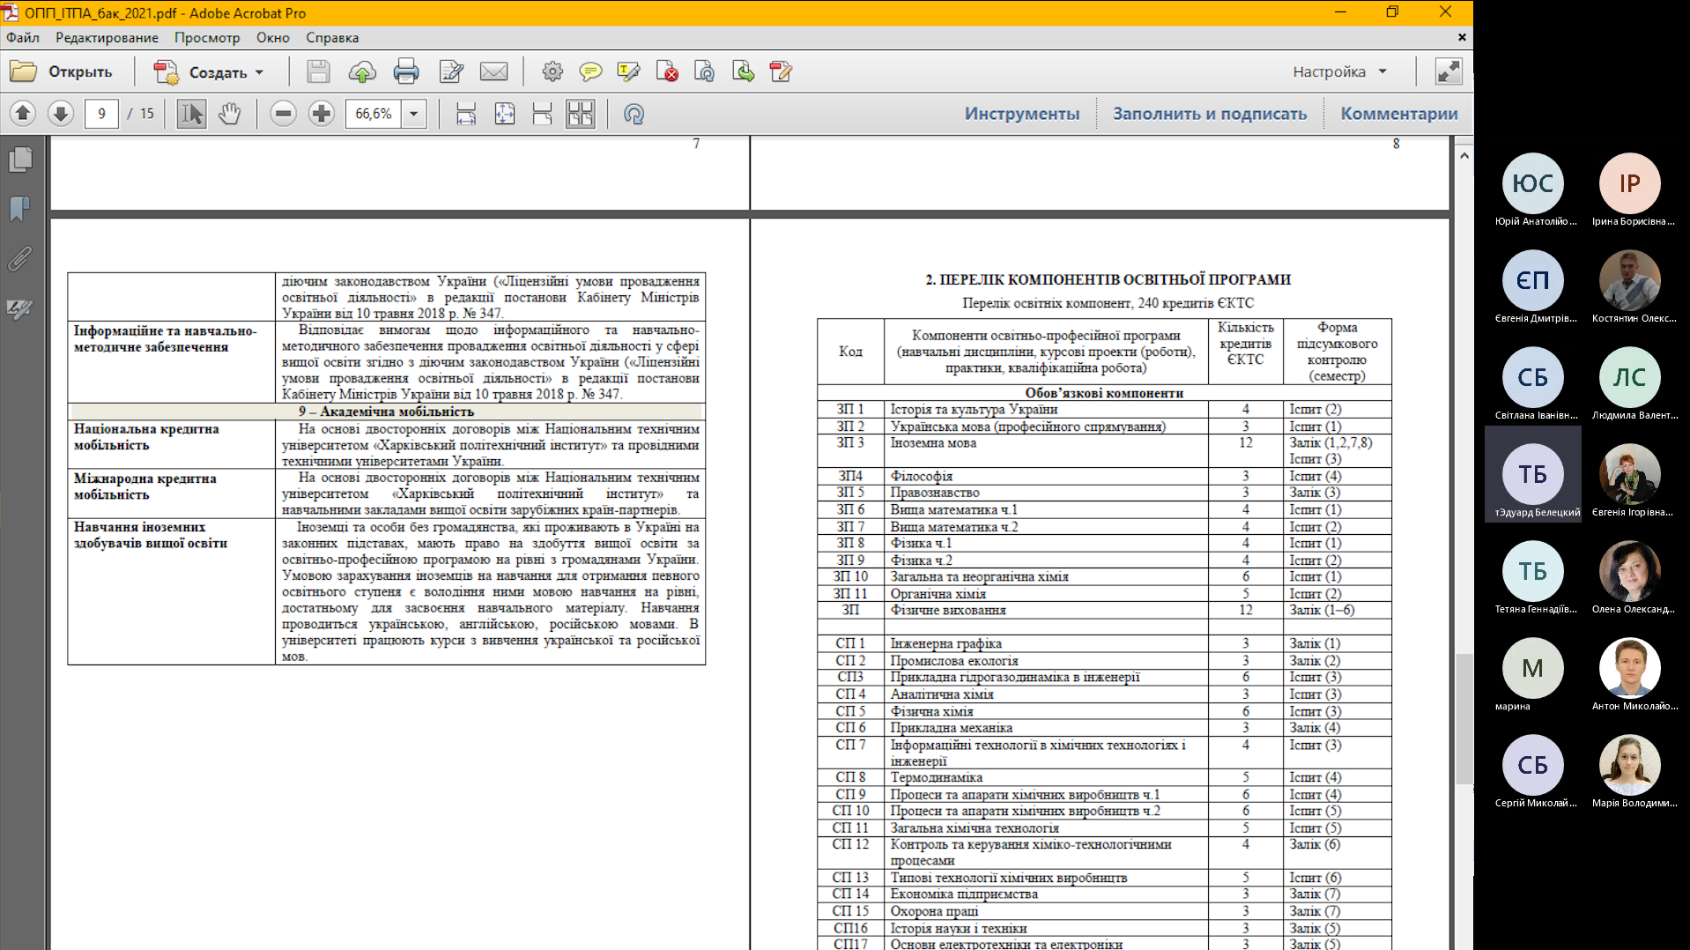Toggle two-page view layout

580,114
